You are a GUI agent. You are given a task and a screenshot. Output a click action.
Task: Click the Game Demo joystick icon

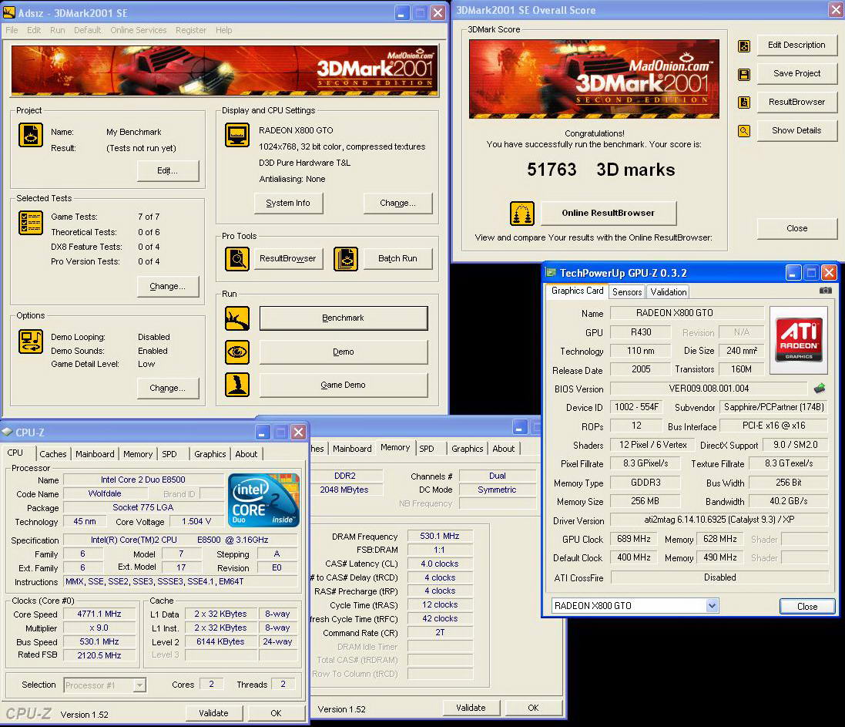click(237, 385)
